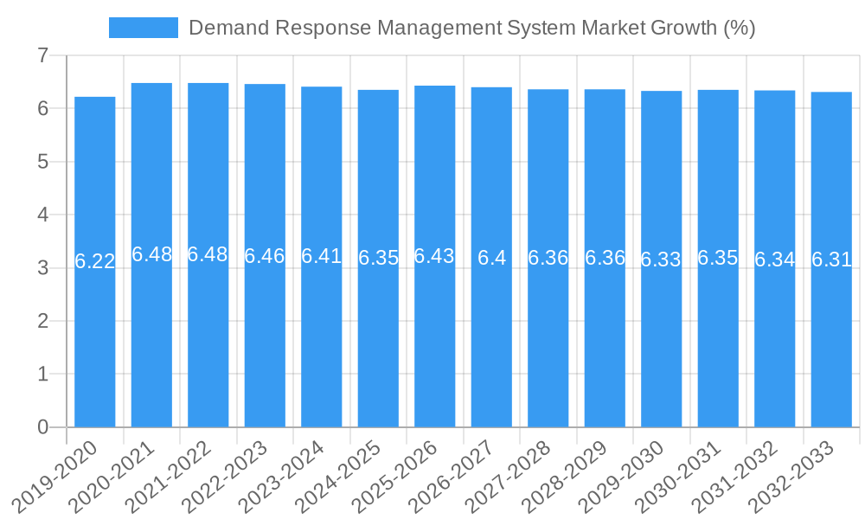Screen dimensions: 865x519
Task: Click the 2022-2023 x-axis label
Action: tap(225, 477)
